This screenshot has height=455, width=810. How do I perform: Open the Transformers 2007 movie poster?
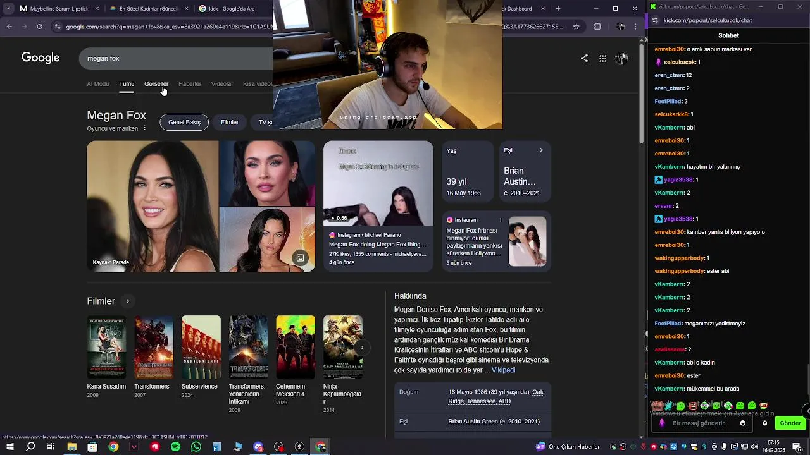click(154, 348)
